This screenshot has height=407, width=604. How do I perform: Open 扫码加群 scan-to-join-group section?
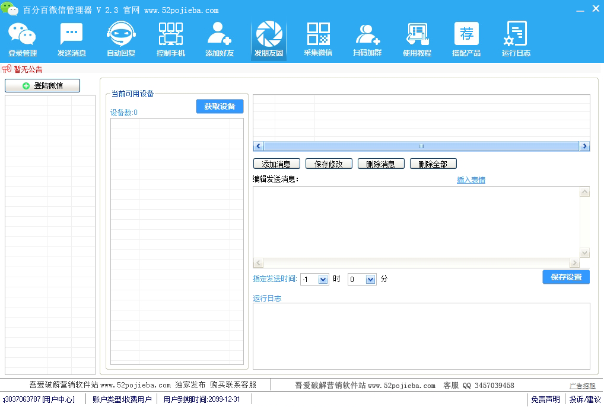pyautogui.click(x=367, y=40)
